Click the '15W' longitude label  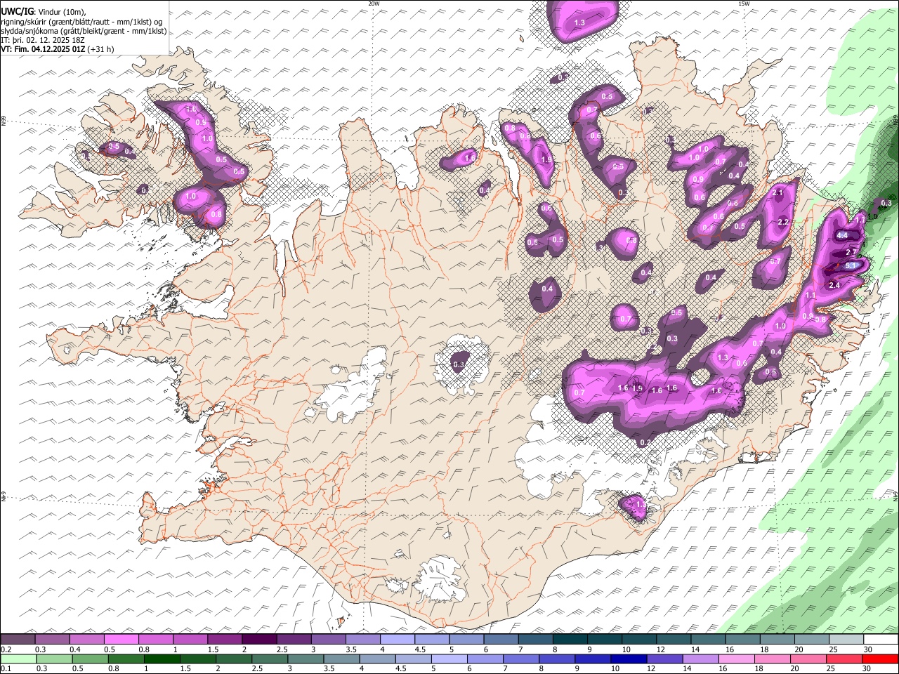point(744,4)
